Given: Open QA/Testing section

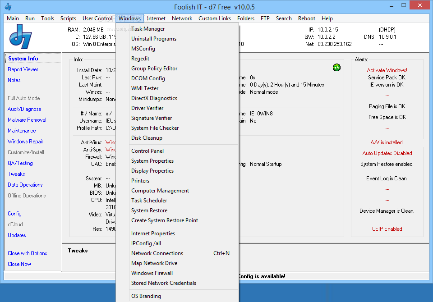Looking at the screenshot, I should coord(20,163).
